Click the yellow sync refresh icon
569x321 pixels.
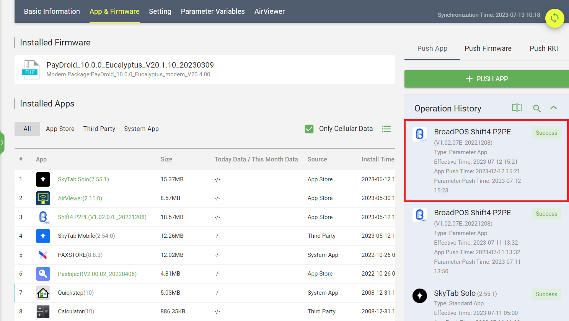coord(554,18)
